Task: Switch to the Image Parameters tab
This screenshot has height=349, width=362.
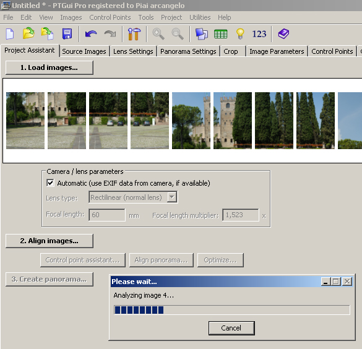Action: click(x=277, y=51)
